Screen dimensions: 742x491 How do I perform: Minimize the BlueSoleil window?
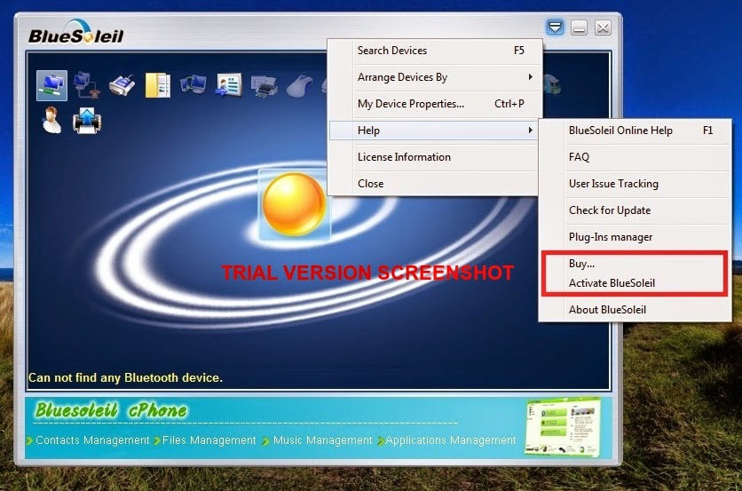point(579,28)
